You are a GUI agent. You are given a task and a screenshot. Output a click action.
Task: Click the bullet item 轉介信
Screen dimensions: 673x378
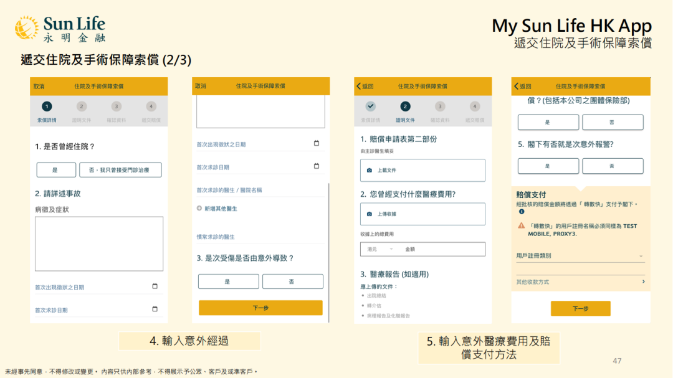click(x=374, y=306)
